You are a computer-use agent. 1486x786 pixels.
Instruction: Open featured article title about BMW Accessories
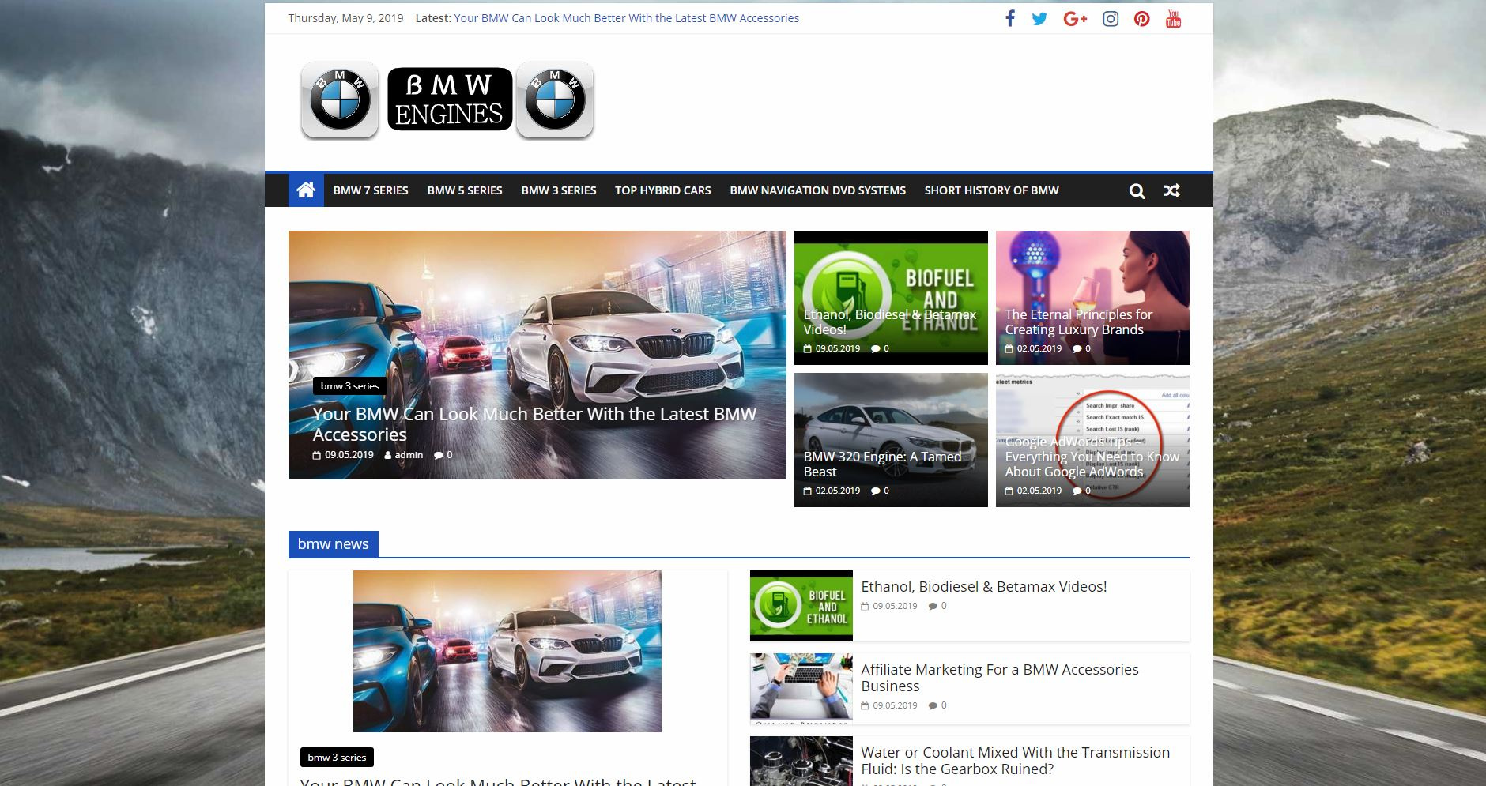[x=534, y=424]
